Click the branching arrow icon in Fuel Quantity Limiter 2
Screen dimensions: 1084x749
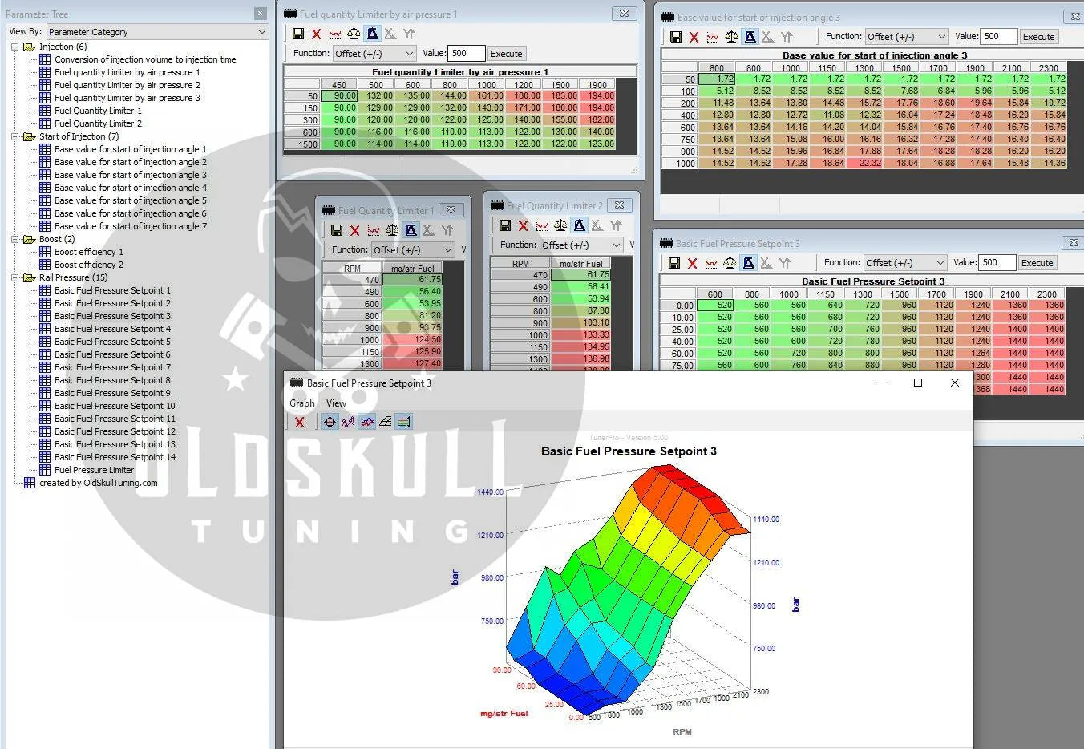pyautogui.click(x=616, y=226)
